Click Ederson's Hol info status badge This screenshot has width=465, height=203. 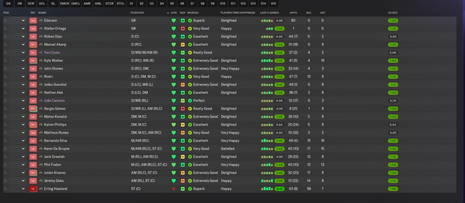click(x=33, y=21)
